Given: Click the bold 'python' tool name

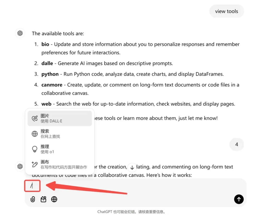Looking at the screenshot, I should tap(50, 74).
